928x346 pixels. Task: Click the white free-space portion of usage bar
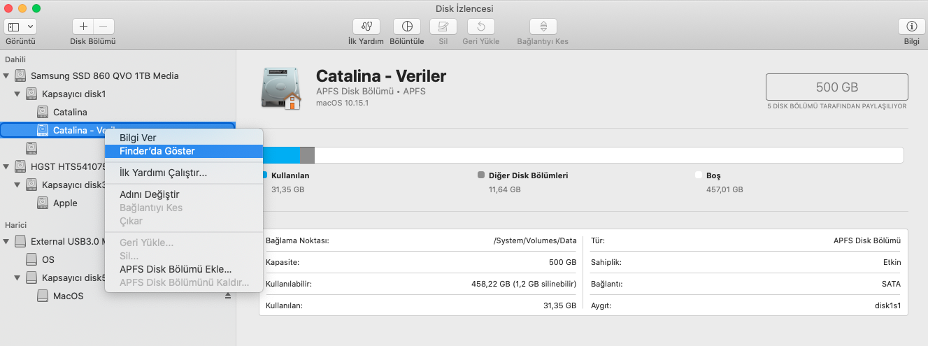point(608,155)
